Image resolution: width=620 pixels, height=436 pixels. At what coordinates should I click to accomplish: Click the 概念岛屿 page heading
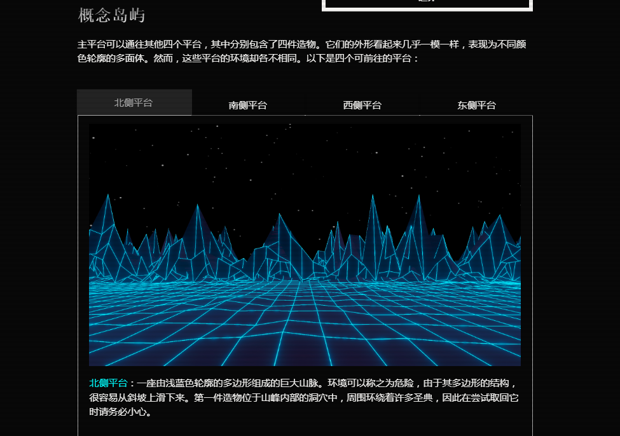point(111,15)
